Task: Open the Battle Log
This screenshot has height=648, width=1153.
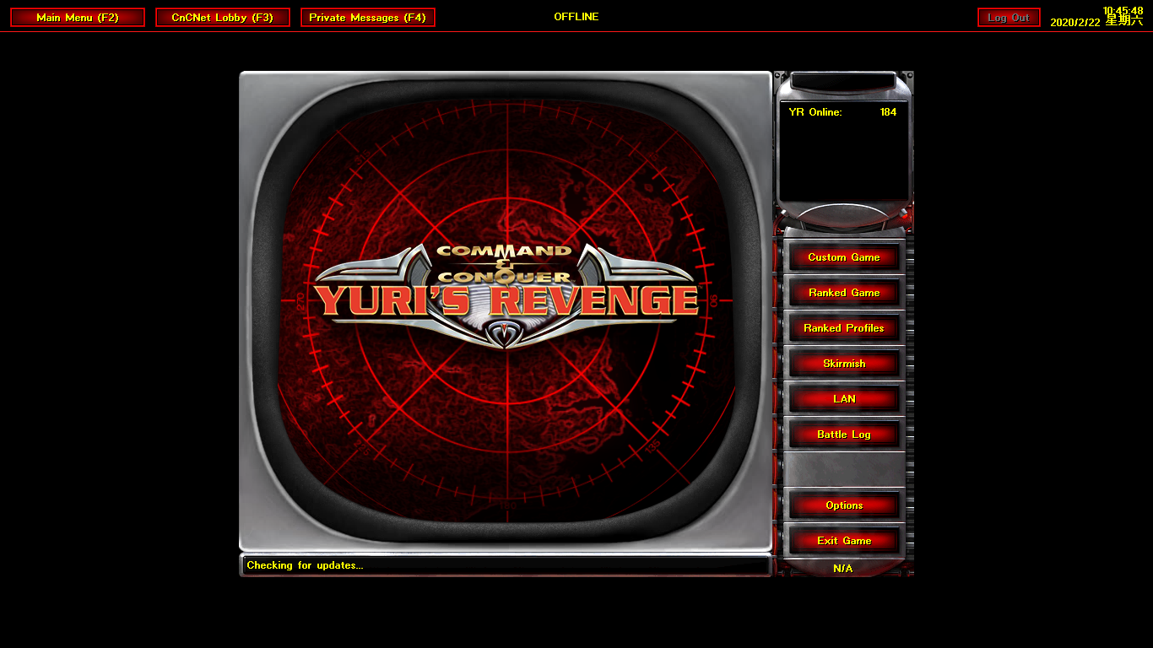Action: [x=844, y=435]
